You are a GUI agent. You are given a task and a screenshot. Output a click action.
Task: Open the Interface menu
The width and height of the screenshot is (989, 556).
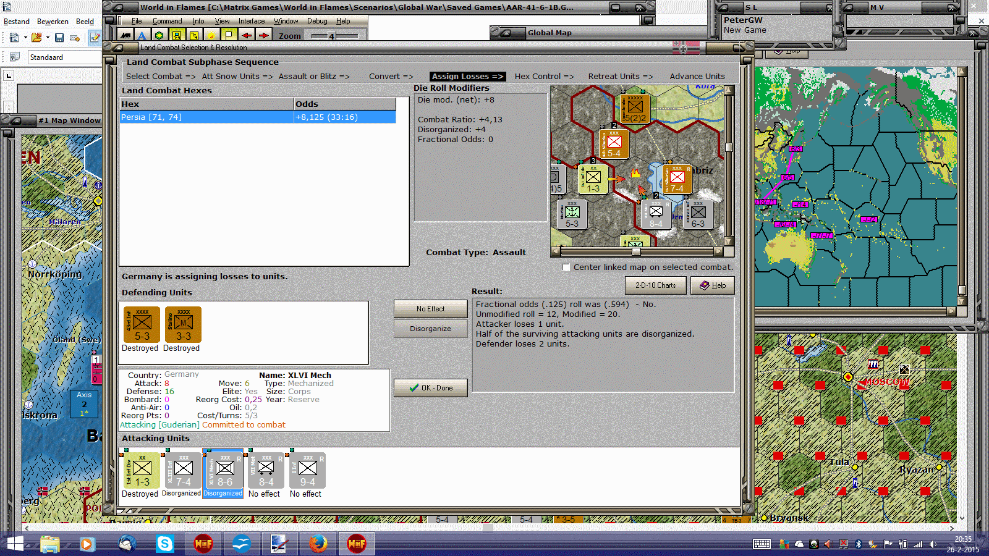pyautogui.click(x=252, y=21)
